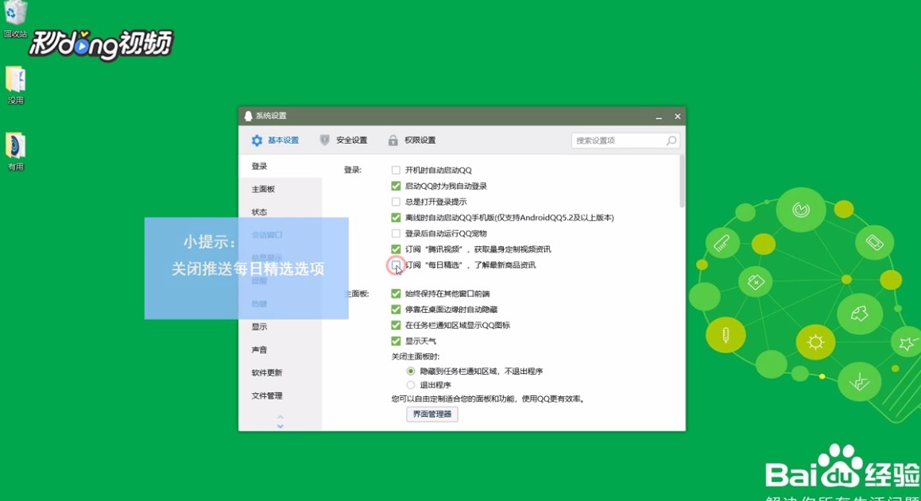Close the 系统设置 window
The width and height of the screenshot is (921, 501).
click(x=677, y=117)
